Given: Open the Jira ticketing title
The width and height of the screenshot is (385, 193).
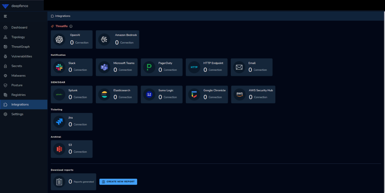Looking at the screenshot, I should point(70,118).
